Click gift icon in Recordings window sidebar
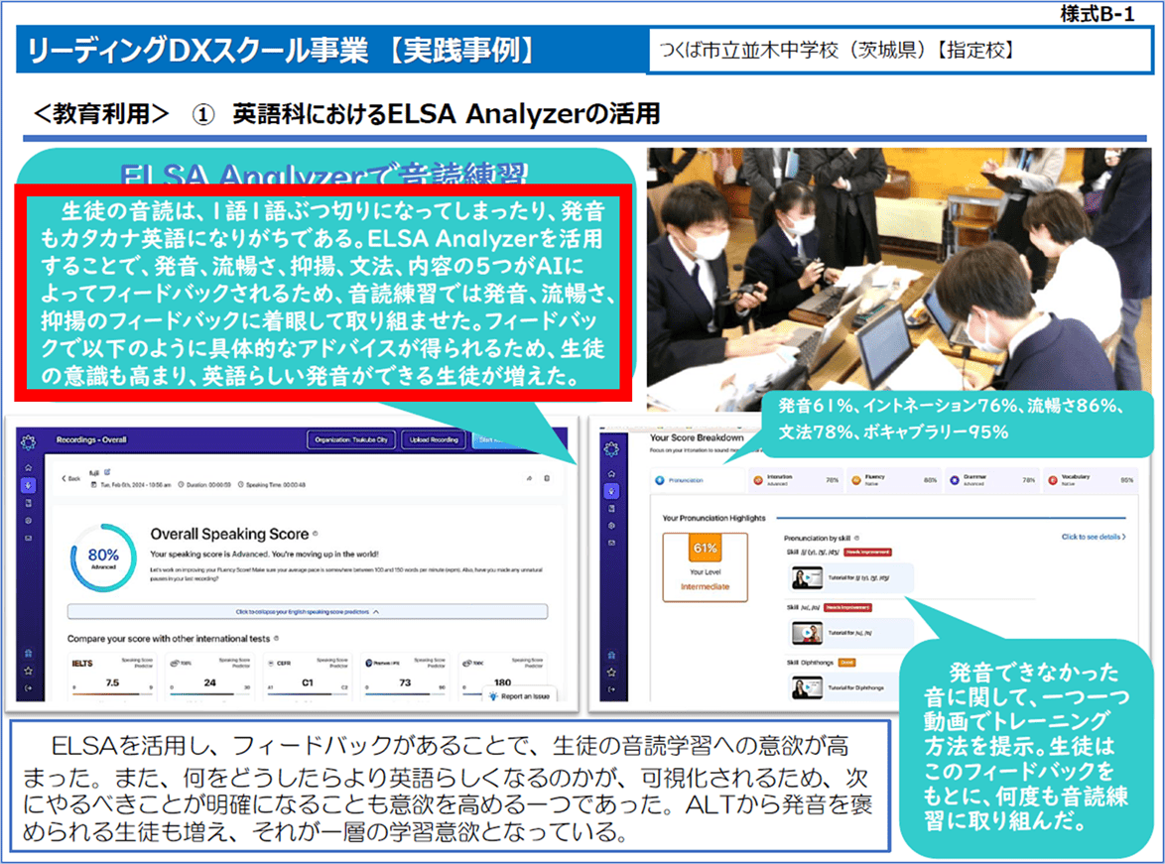Image resolution: width=1165 pixels, height=864 pixels. (x=28, y=654)
